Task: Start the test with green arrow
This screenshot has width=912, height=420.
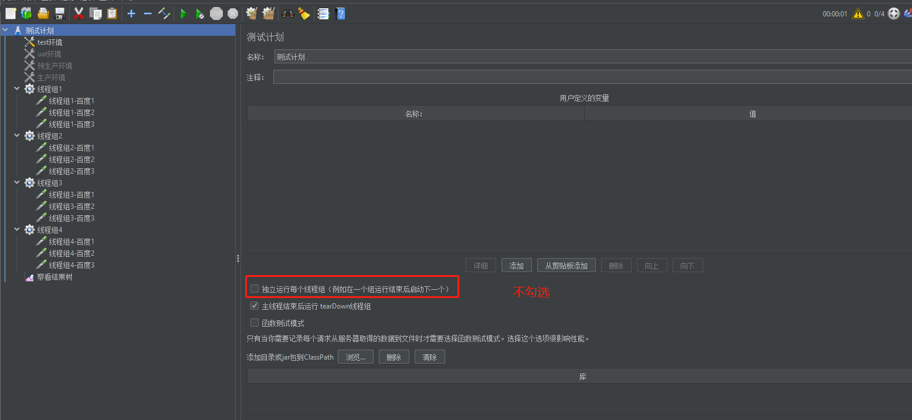Action: point(184,13)
